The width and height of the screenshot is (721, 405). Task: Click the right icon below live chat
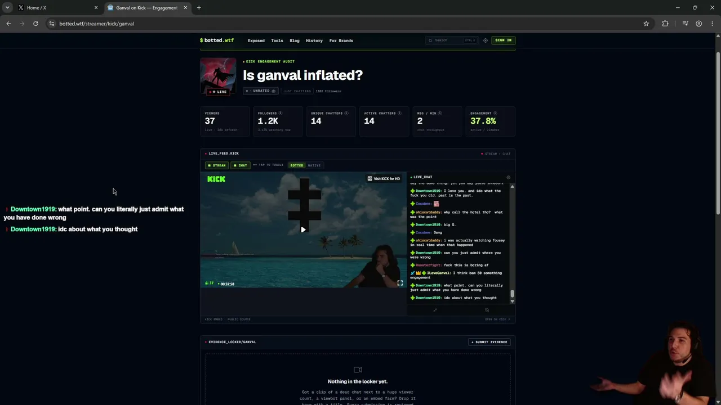[487, 310]
